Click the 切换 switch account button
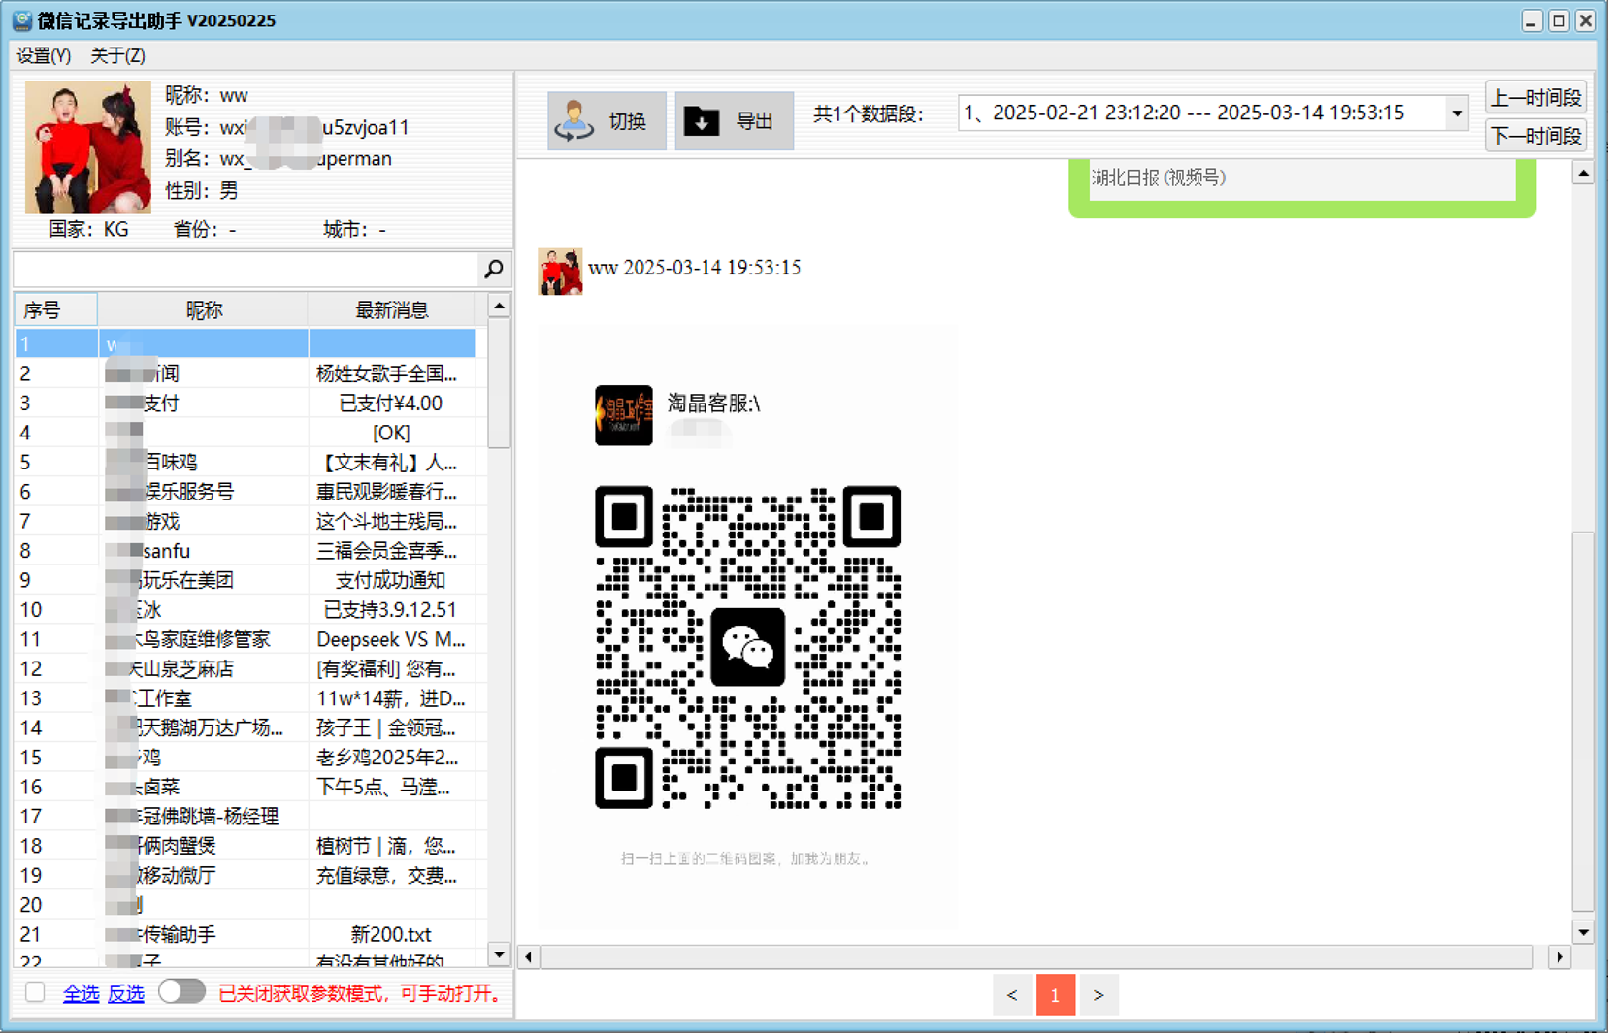The image size is (1608, 1033). click(607, 120)
